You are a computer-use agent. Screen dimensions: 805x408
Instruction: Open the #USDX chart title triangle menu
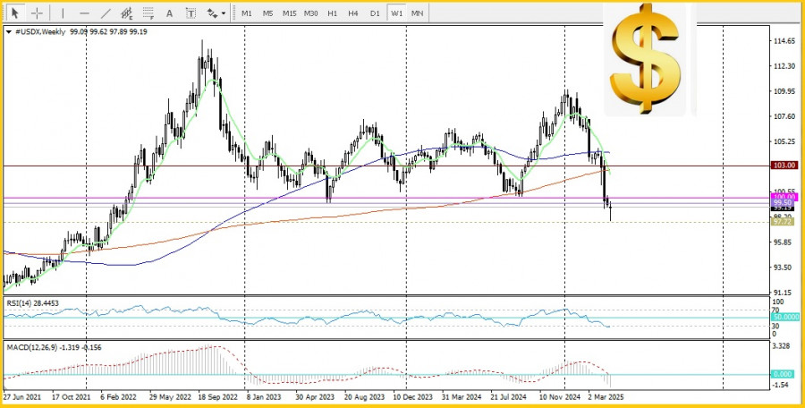point(8,31)
